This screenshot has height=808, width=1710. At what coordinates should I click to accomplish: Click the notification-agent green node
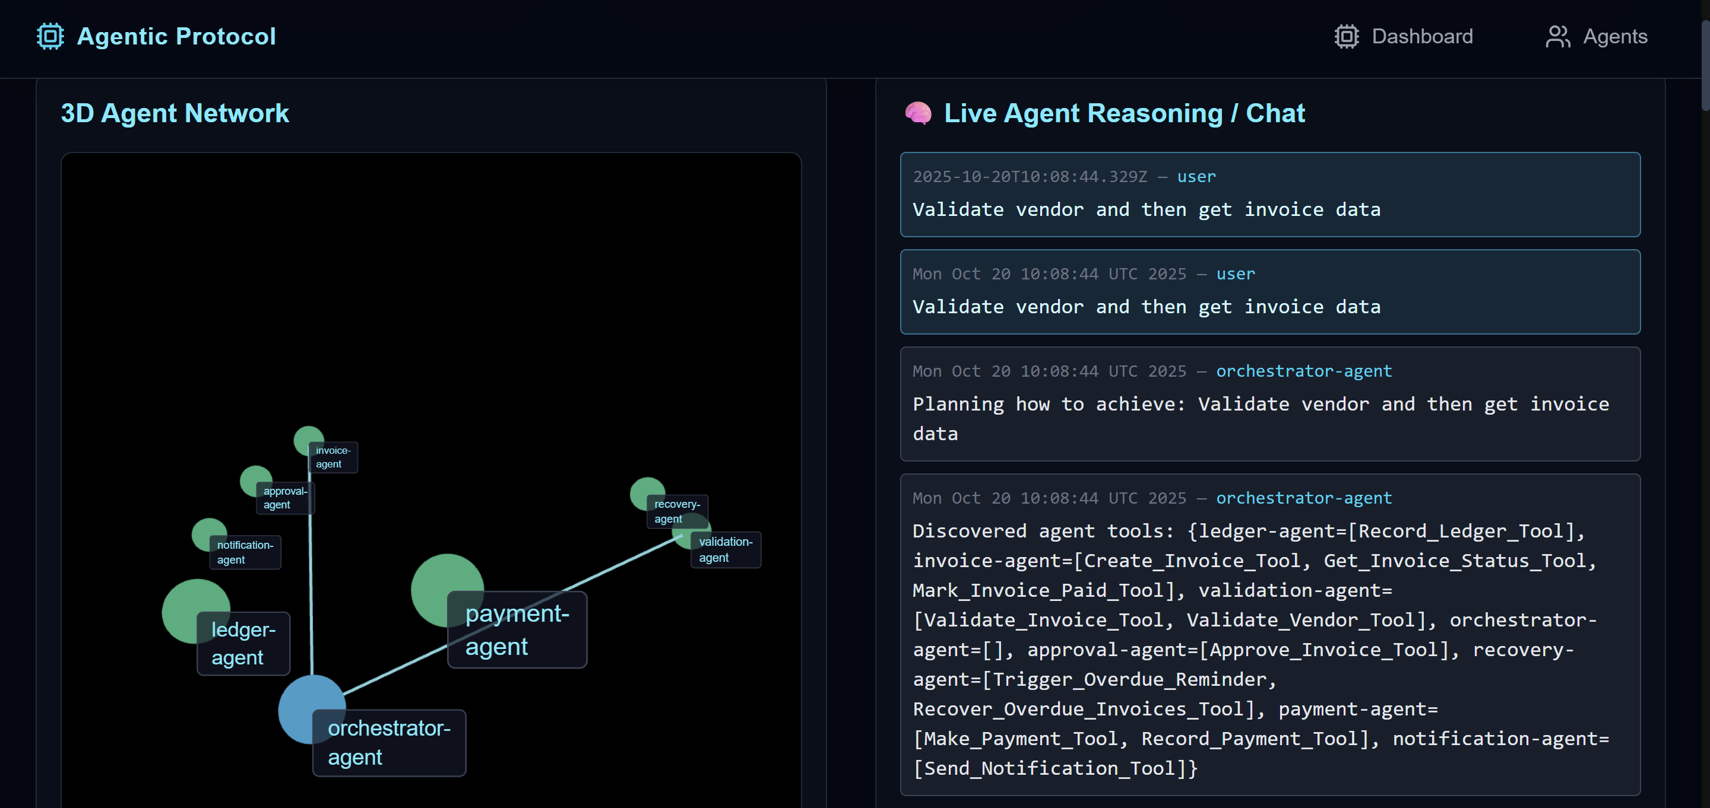click(205, 531)
